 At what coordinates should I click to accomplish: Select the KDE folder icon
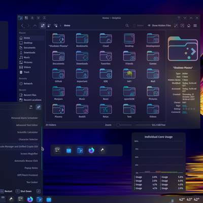click(x=106, y=74)
